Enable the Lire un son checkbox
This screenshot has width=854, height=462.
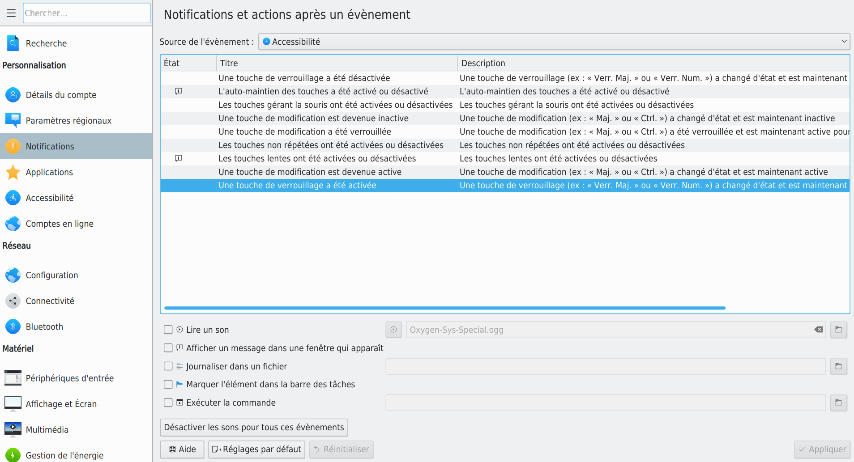168,330
